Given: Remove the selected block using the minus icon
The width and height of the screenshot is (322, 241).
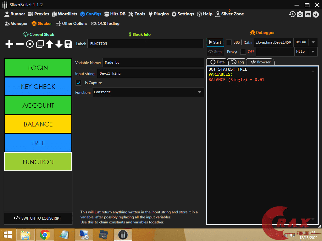Looking at the screenshot, I should pos(19,44).
